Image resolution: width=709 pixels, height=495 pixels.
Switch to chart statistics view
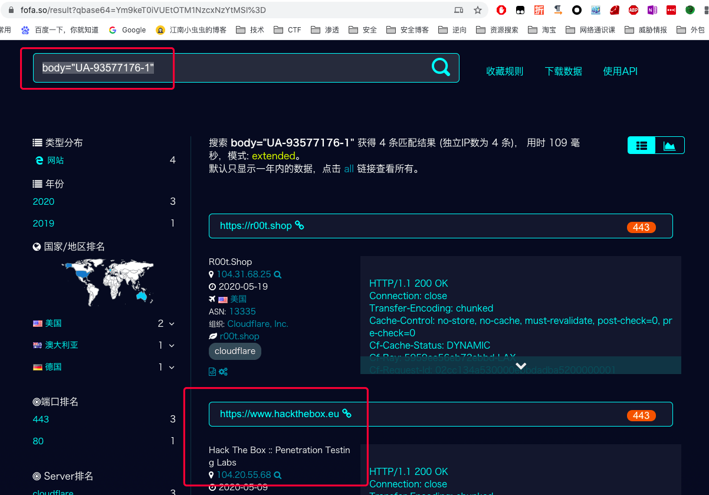[x=669, y=145]
